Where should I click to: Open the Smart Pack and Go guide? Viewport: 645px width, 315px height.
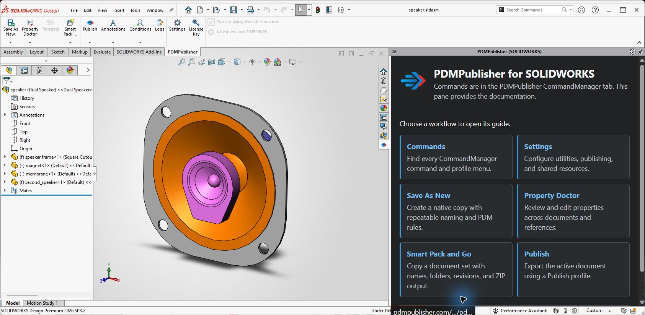(x=456, y=270)
